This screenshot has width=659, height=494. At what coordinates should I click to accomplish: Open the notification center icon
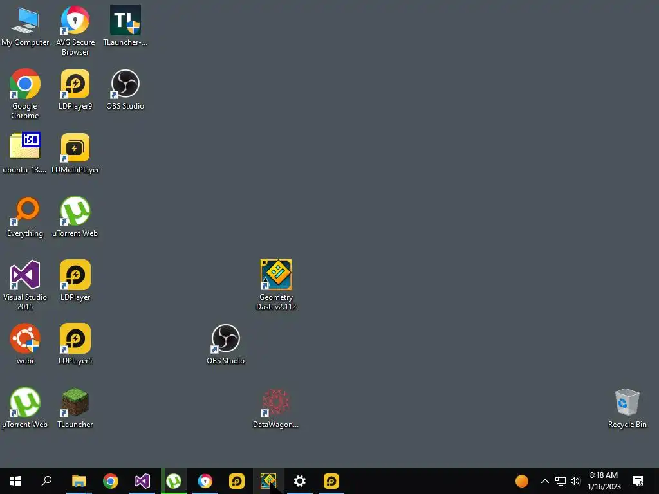[638, 481]
